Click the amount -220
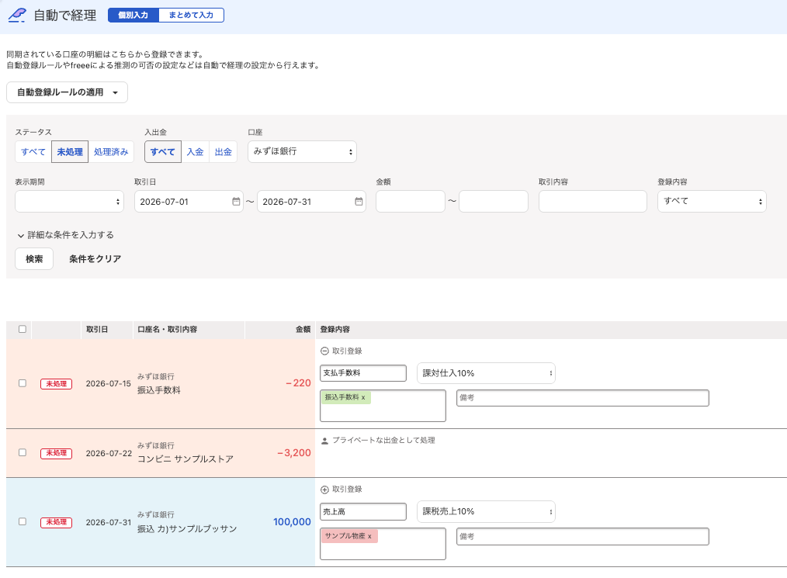The height and width of the screenshot is (578, 787). 298,382
